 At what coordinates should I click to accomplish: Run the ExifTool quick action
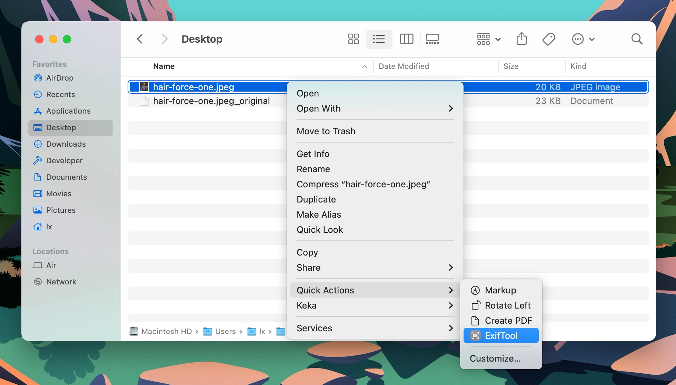[501, 336]
